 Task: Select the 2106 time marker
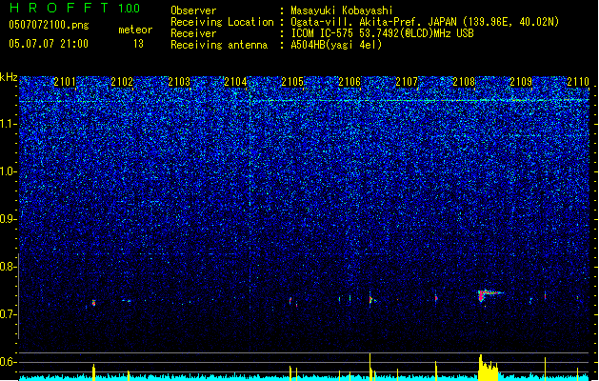[349, 82]
